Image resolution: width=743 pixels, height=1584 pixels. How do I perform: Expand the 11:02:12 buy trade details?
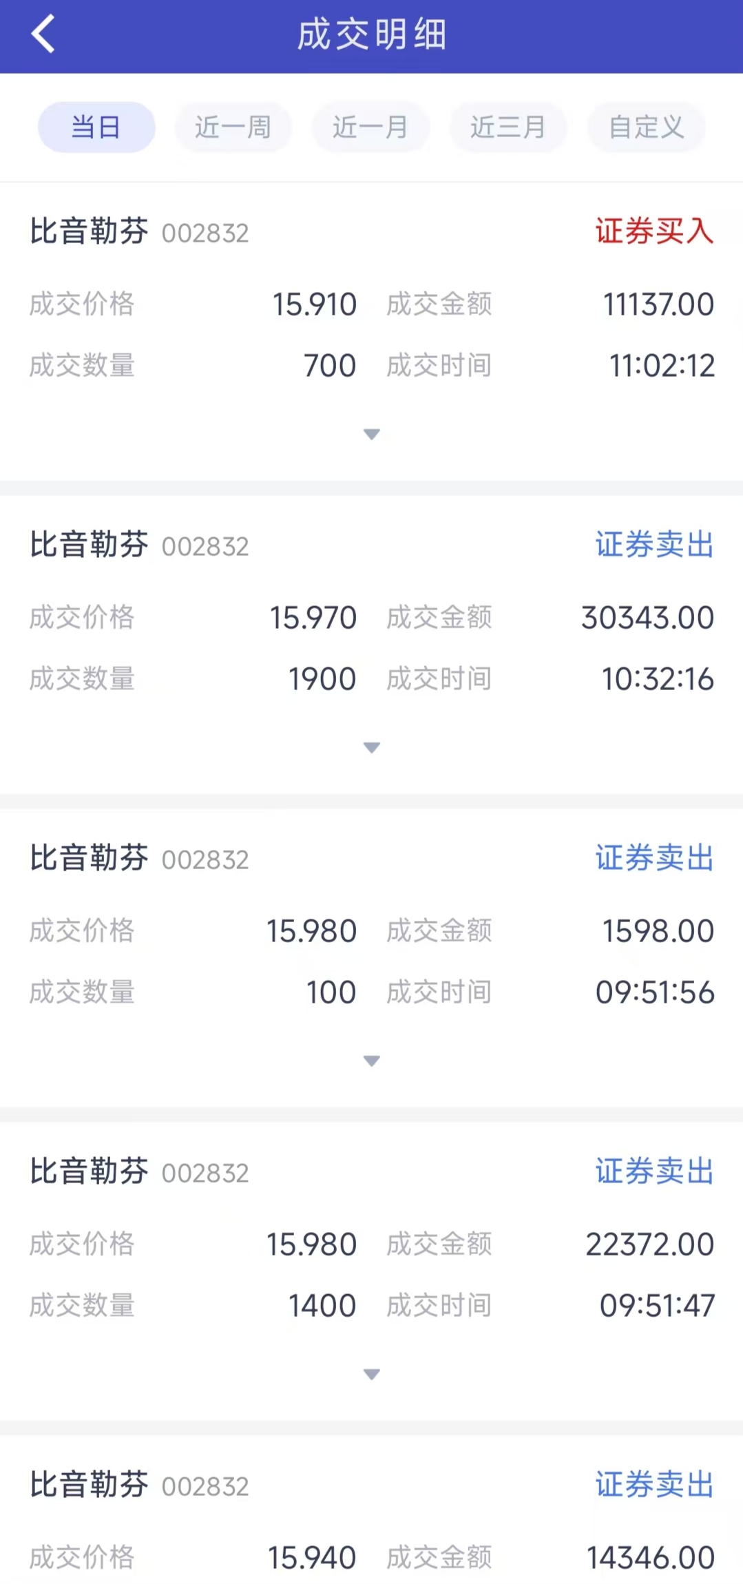tap(372, 434)
